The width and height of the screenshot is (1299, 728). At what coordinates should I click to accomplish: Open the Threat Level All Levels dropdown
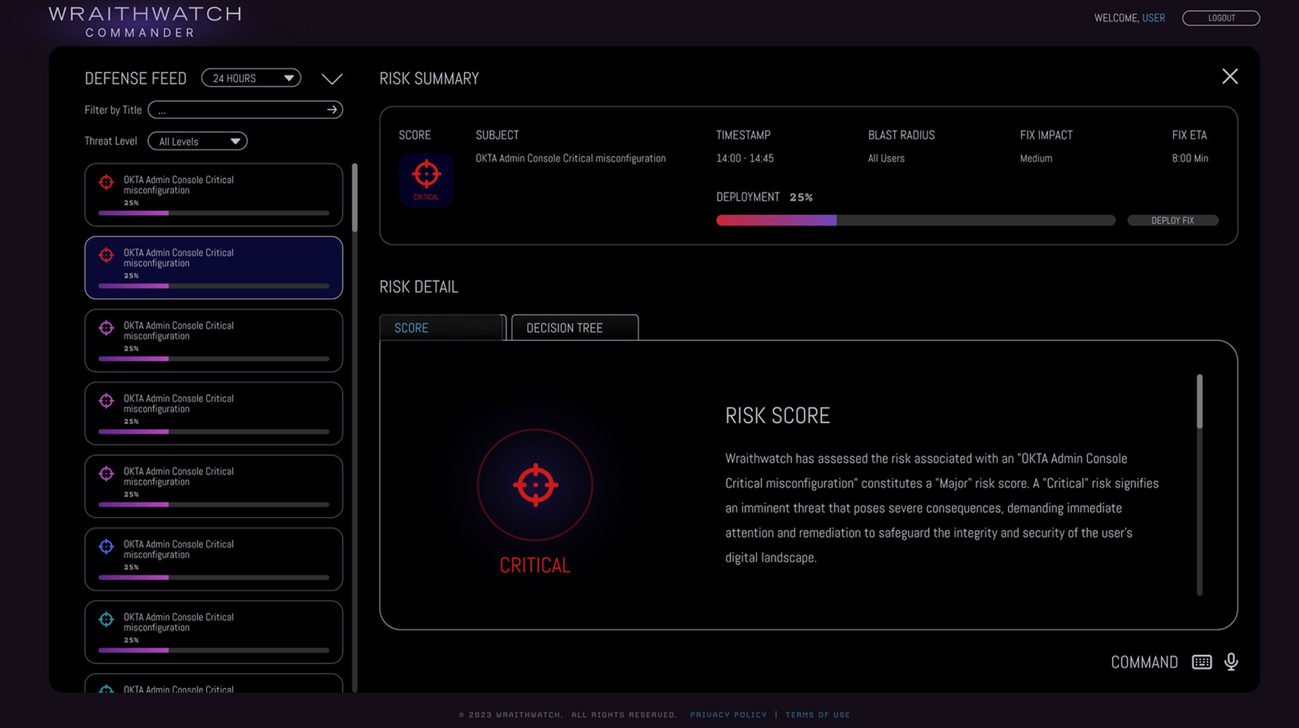tap(198, 141)
